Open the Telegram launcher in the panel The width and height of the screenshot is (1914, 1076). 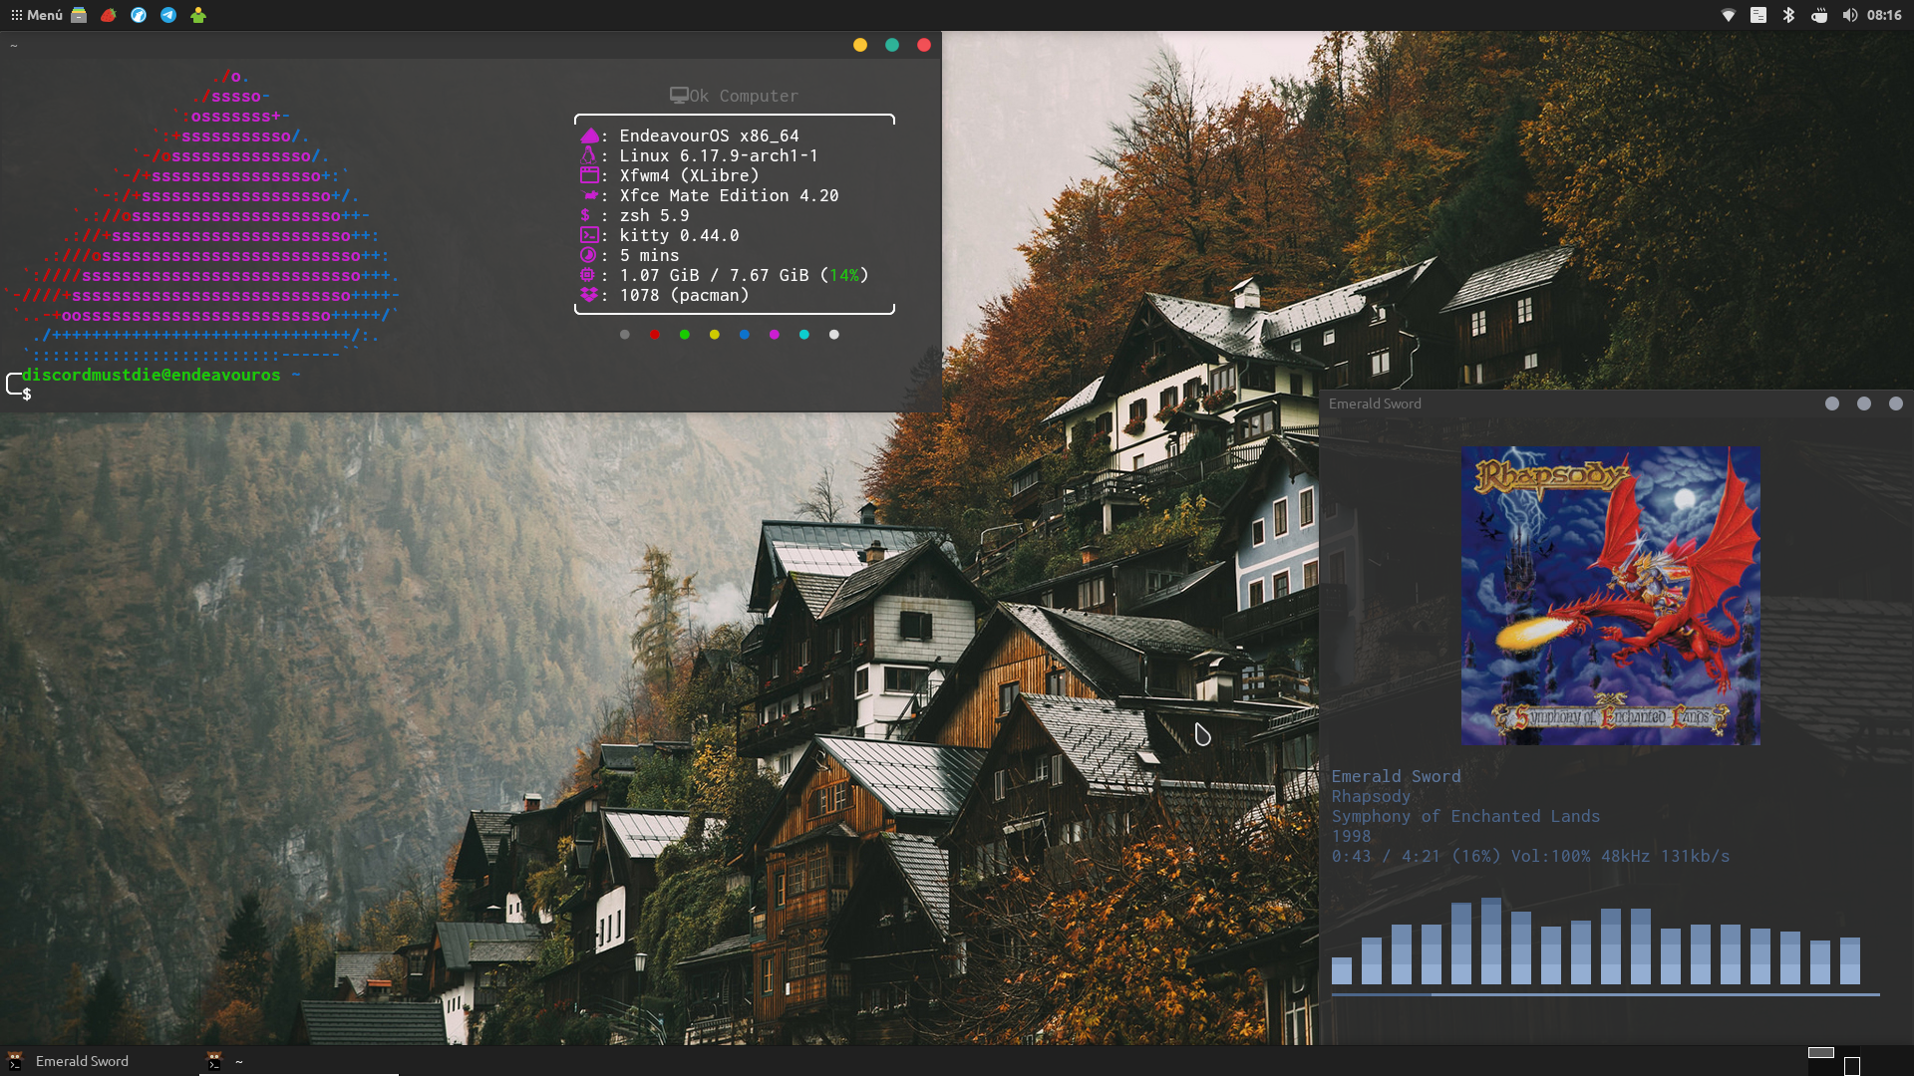[168, 15]
